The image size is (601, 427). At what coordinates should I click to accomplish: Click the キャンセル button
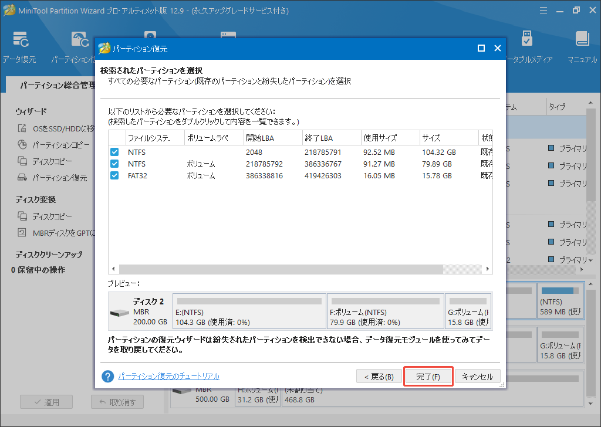tap(477, 377)
